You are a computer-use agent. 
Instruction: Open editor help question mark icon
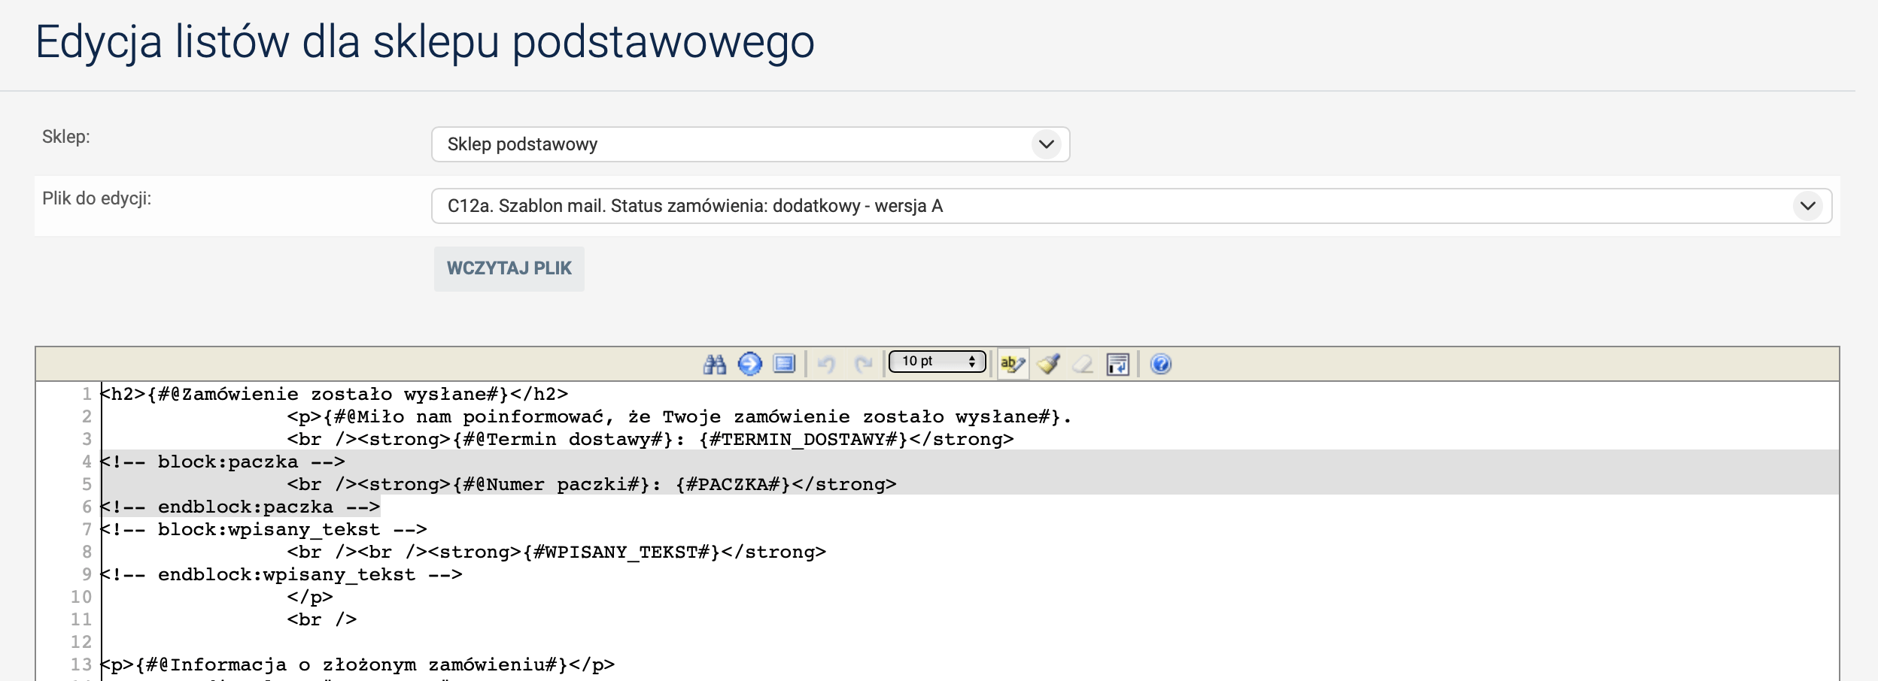[x=1161, y=365]
